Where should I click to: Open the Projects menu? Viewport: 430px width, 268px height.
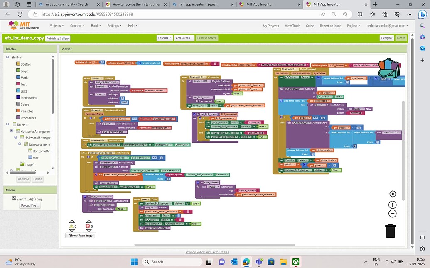point(56,26)
